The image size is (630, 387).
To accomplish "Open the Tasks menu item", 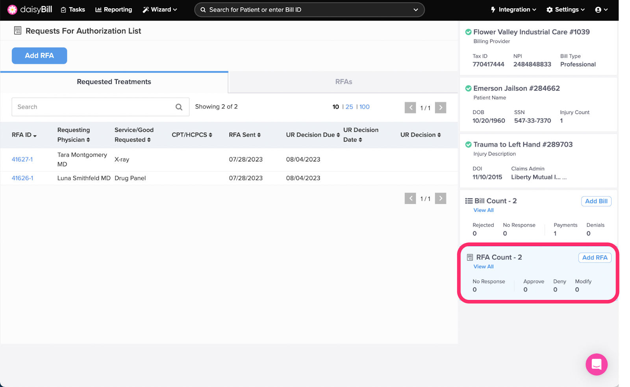I will point(73,10).
